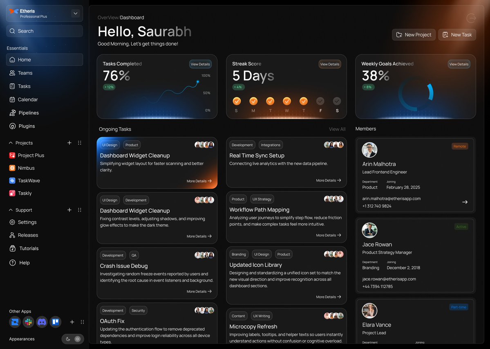Click the grid handle icon beside Support
Screen dimensions: 490x349
pyautogui.click(x=80, y=210)
